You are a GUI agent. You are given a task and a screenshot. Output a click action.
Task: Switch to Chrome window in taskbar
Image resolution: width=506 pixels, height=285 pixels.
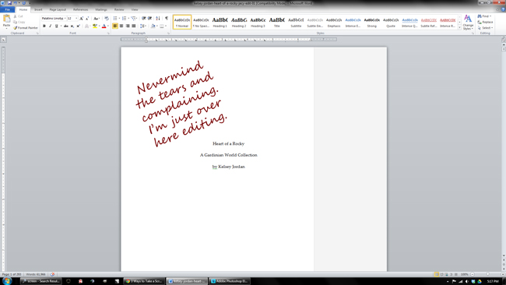pos(144,281)
